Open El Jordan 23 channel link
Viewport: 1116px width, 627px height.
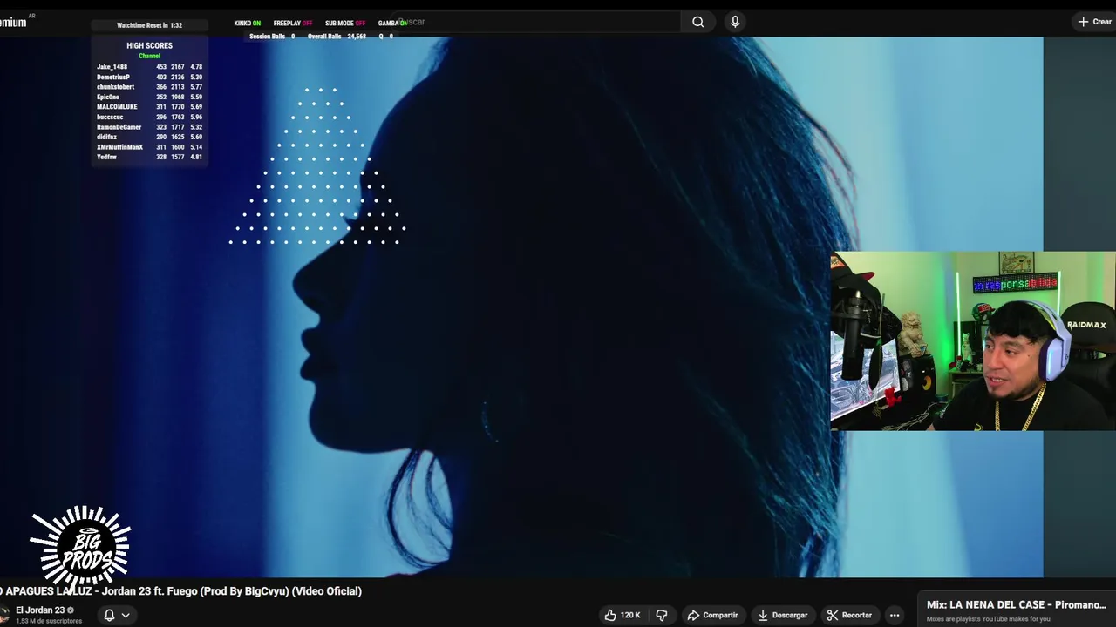40,610
